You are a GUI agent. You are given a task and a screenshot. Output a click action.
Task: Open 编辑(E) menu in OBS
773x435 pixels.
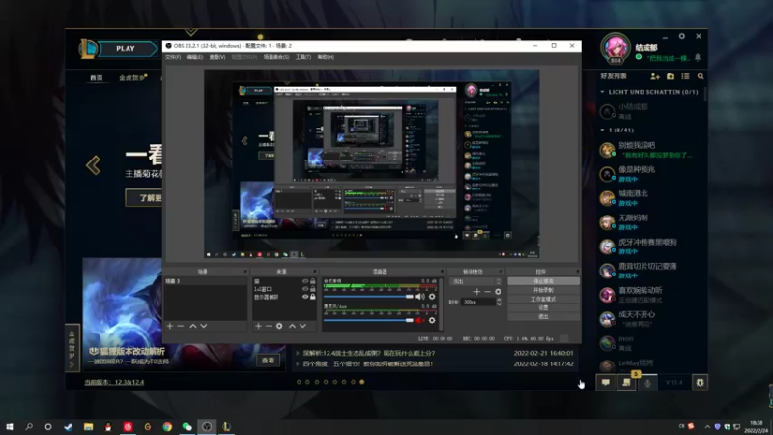(x=195, y=57)
